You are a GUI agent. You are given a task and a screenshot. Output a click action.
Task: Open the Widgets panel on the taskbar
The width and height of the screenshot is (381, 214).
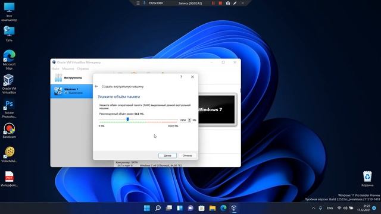[180, 208]
